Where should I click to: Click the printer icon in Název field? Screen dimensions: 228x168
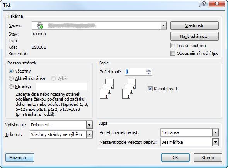[40, 25]
